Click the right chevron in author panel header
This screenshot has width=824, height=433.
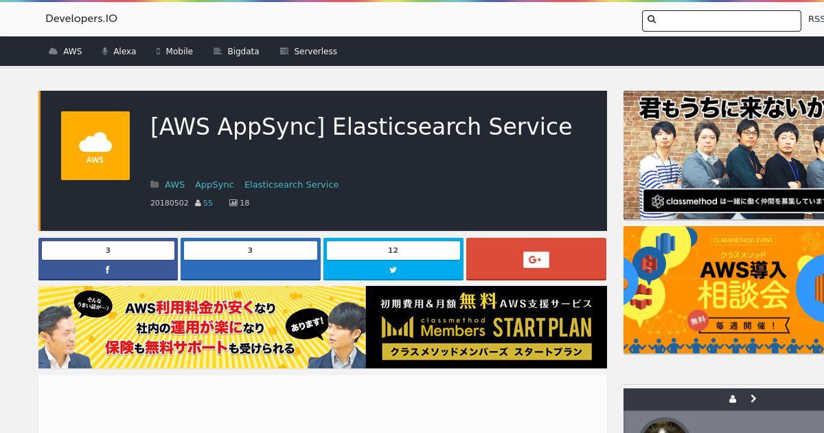pyautogui.click(x=753, y=399)
